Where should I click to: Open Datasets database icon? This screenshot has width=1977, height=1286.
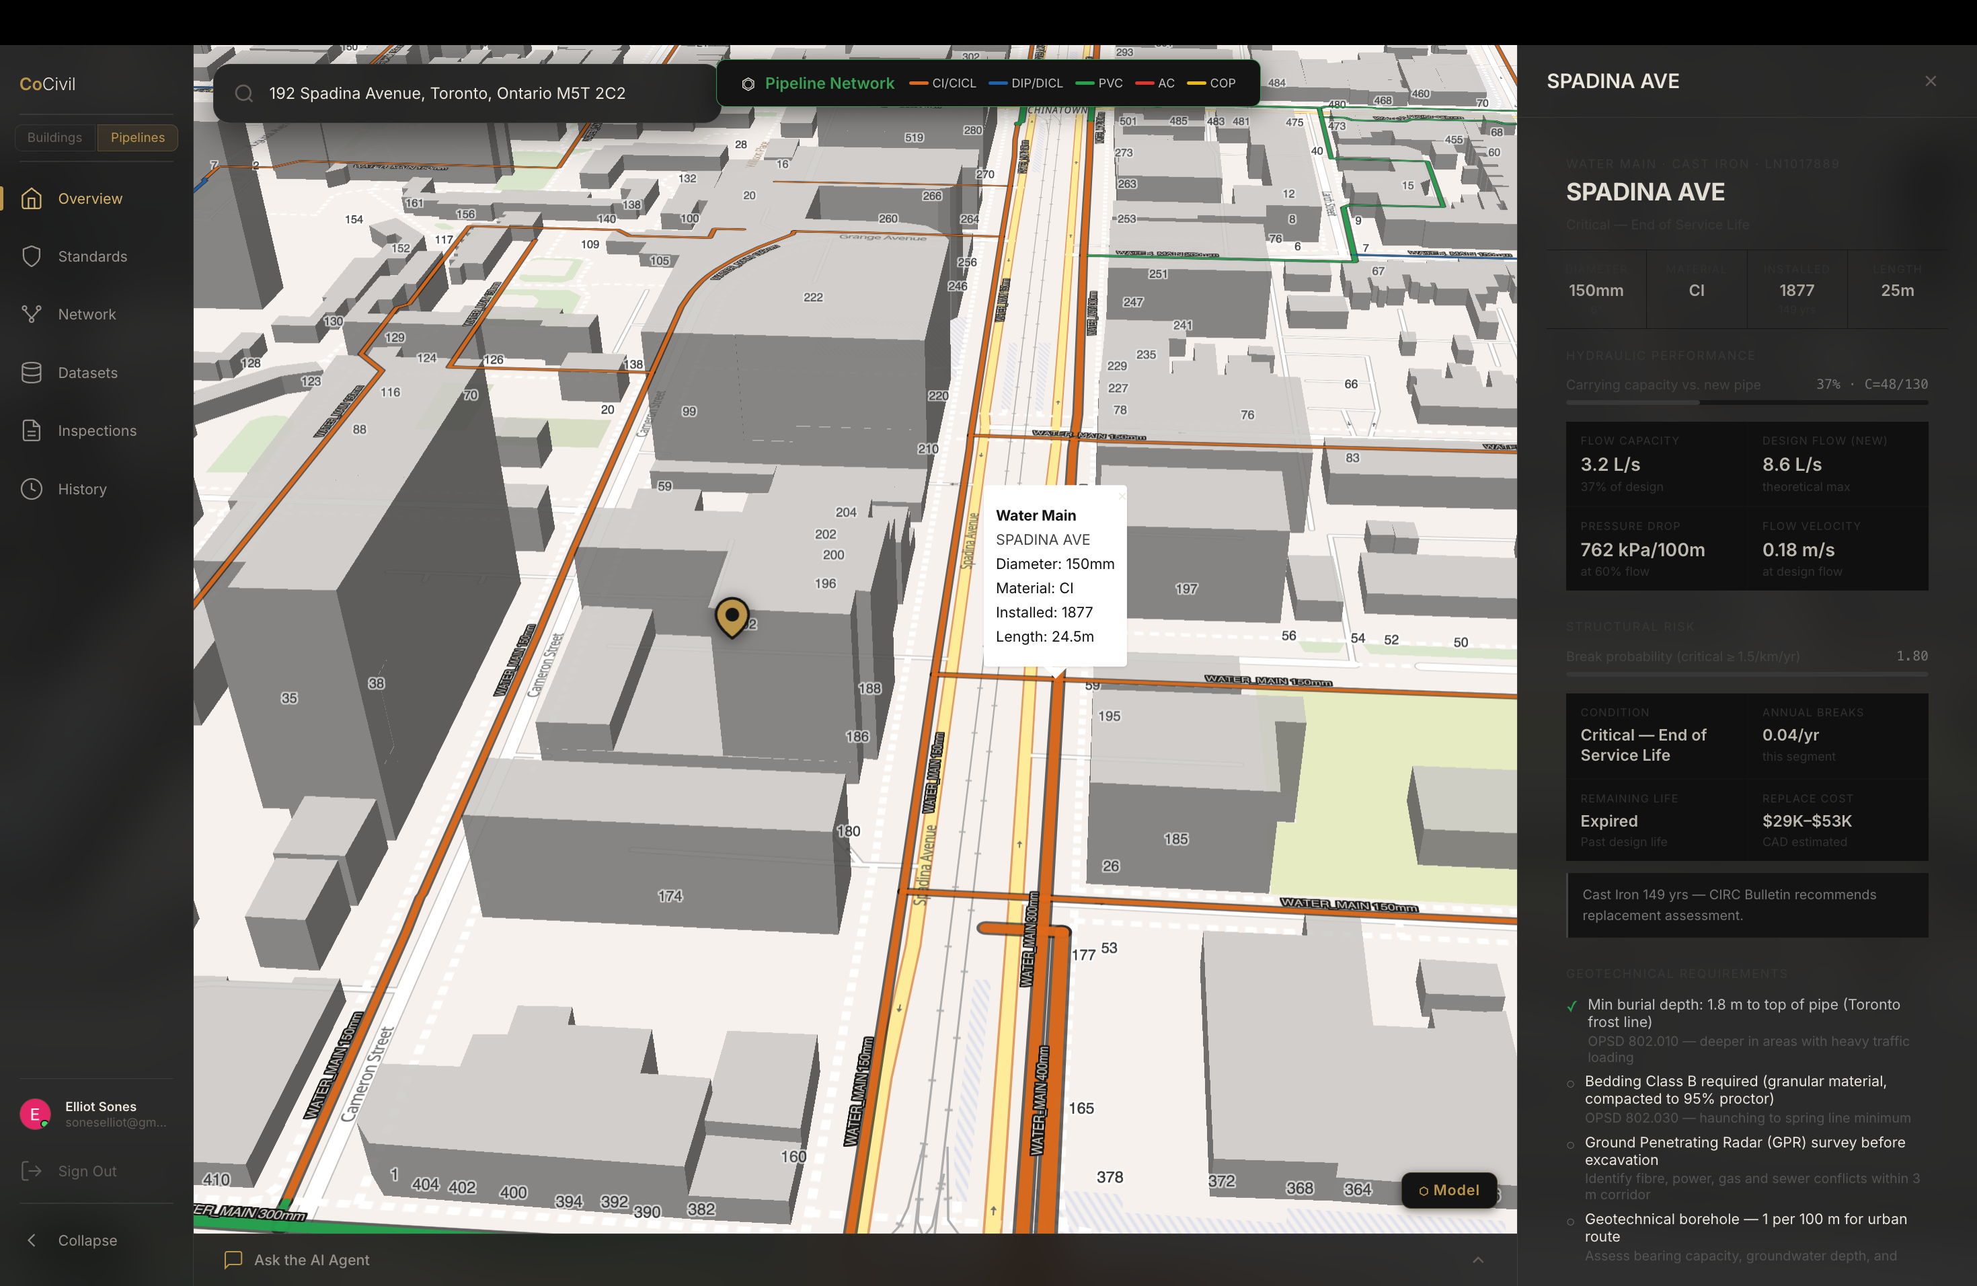tap(32, 373)
